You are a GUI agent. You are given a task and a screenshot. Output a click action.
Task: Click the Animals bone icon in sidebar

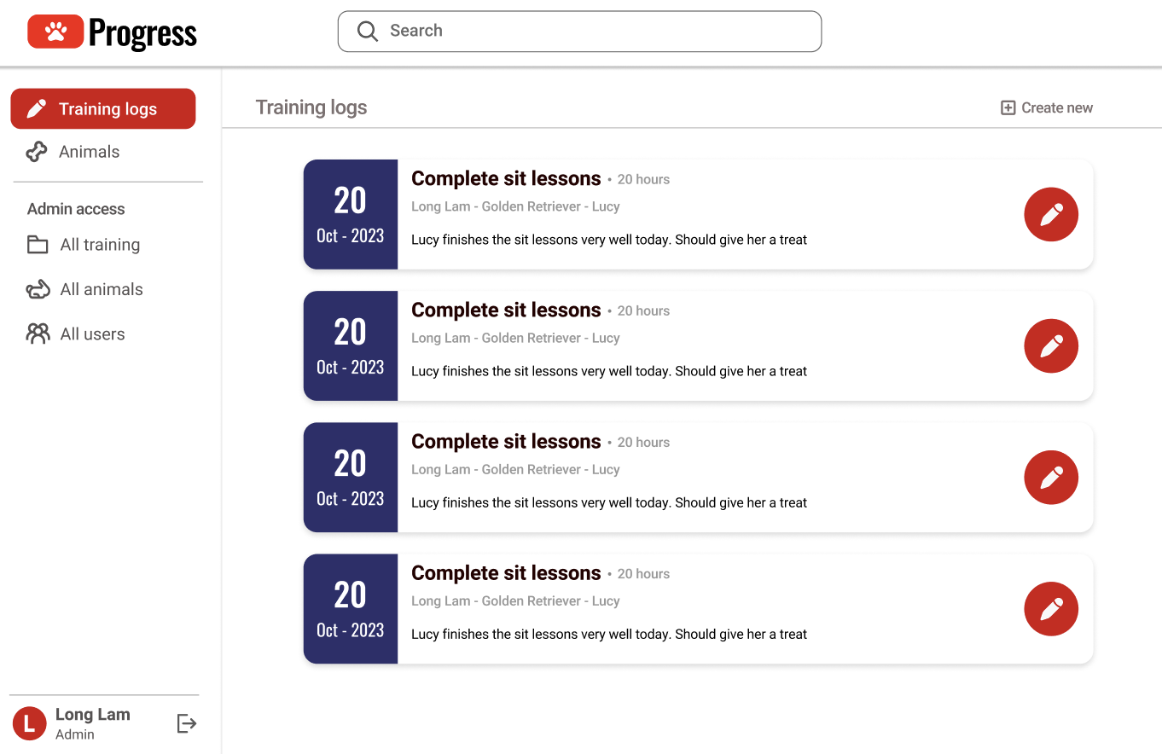point(37,151)
